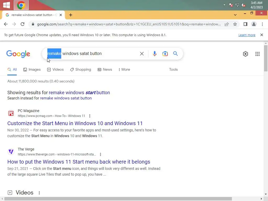Open the tab search dropdown chevron

pos(235,15)
